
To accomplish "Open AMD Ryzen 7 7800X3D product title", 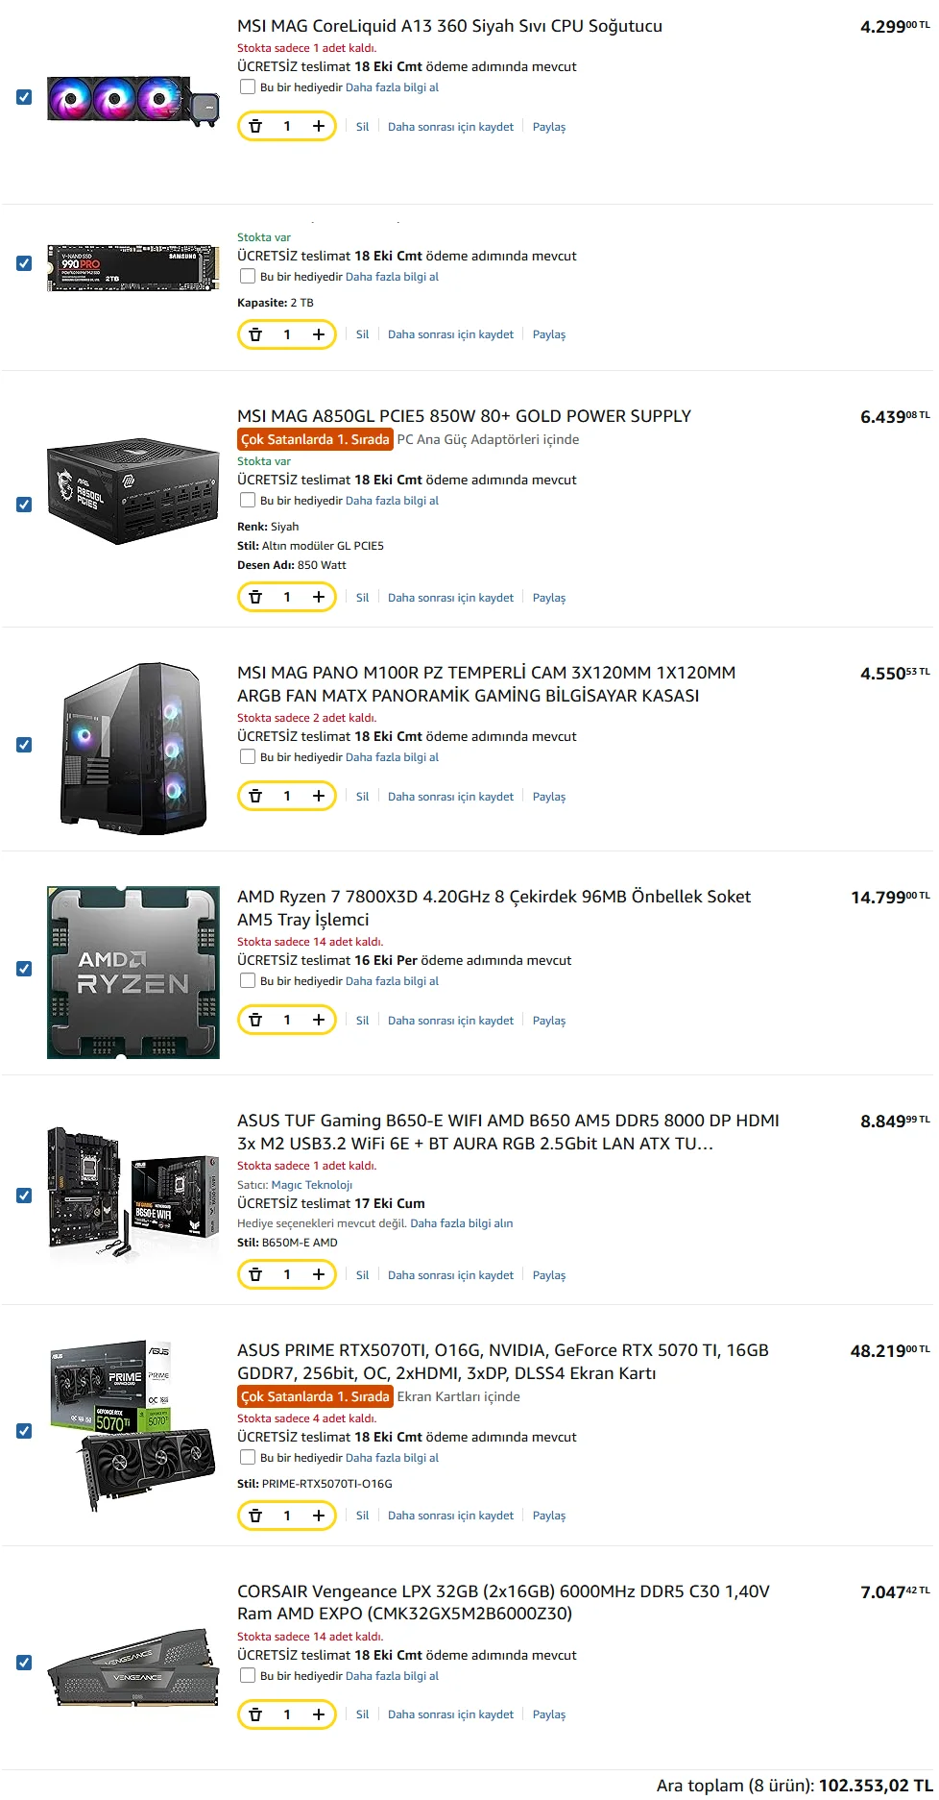I will pos(494,908).
